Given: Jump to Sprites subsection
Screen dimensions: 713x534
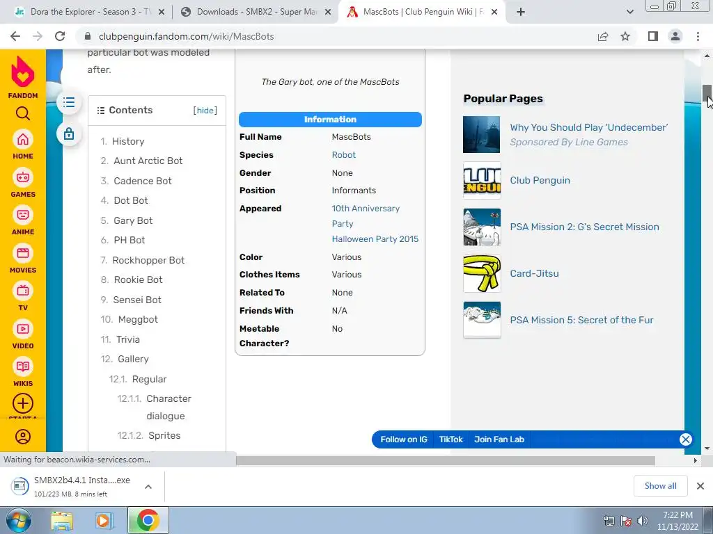Looking at the screenshot, I should click(x=164, y=435).
